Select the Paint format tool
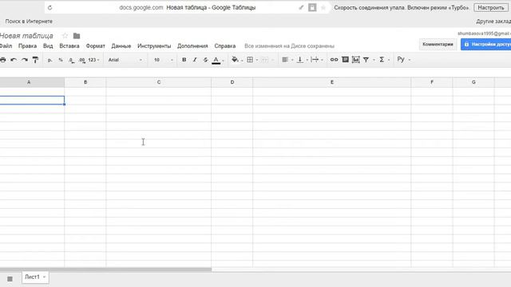511x287 pixels. coord(35,60)
